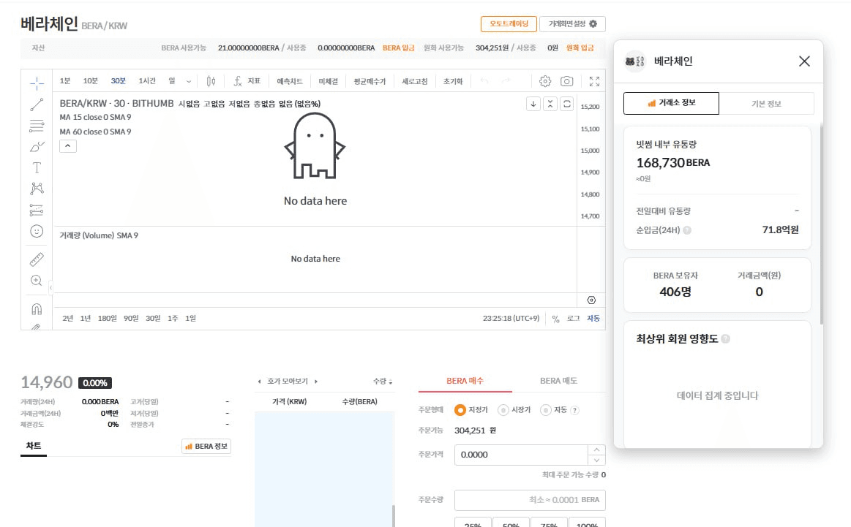
Task: Toggle 자동 scale on the chart
Action: pyautogui.click(x=593, y=319)
